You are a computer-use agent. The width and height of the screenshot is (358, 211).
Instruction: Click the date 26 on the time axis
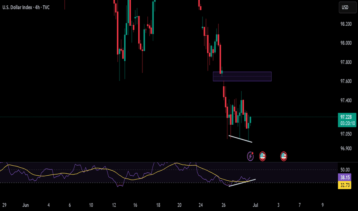coord(224,205)
